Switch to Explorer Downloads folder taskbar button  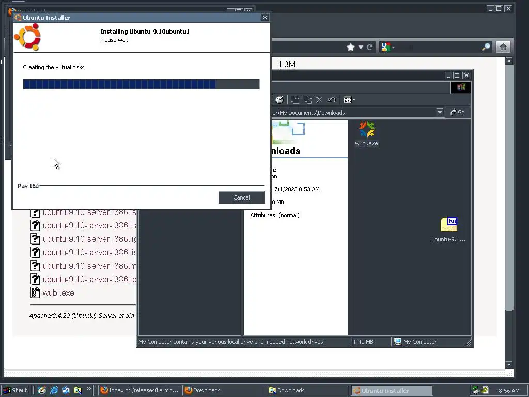click(x=307, y=390)
